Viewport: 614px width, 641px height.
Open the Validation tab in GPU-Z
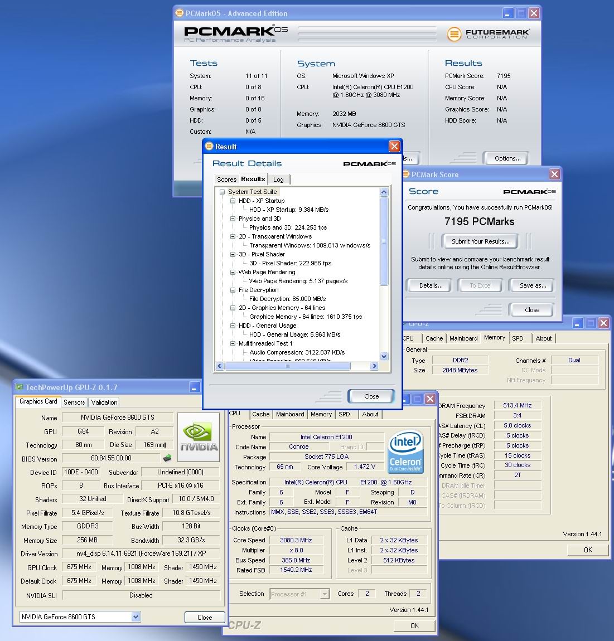(x=104, y=402)
